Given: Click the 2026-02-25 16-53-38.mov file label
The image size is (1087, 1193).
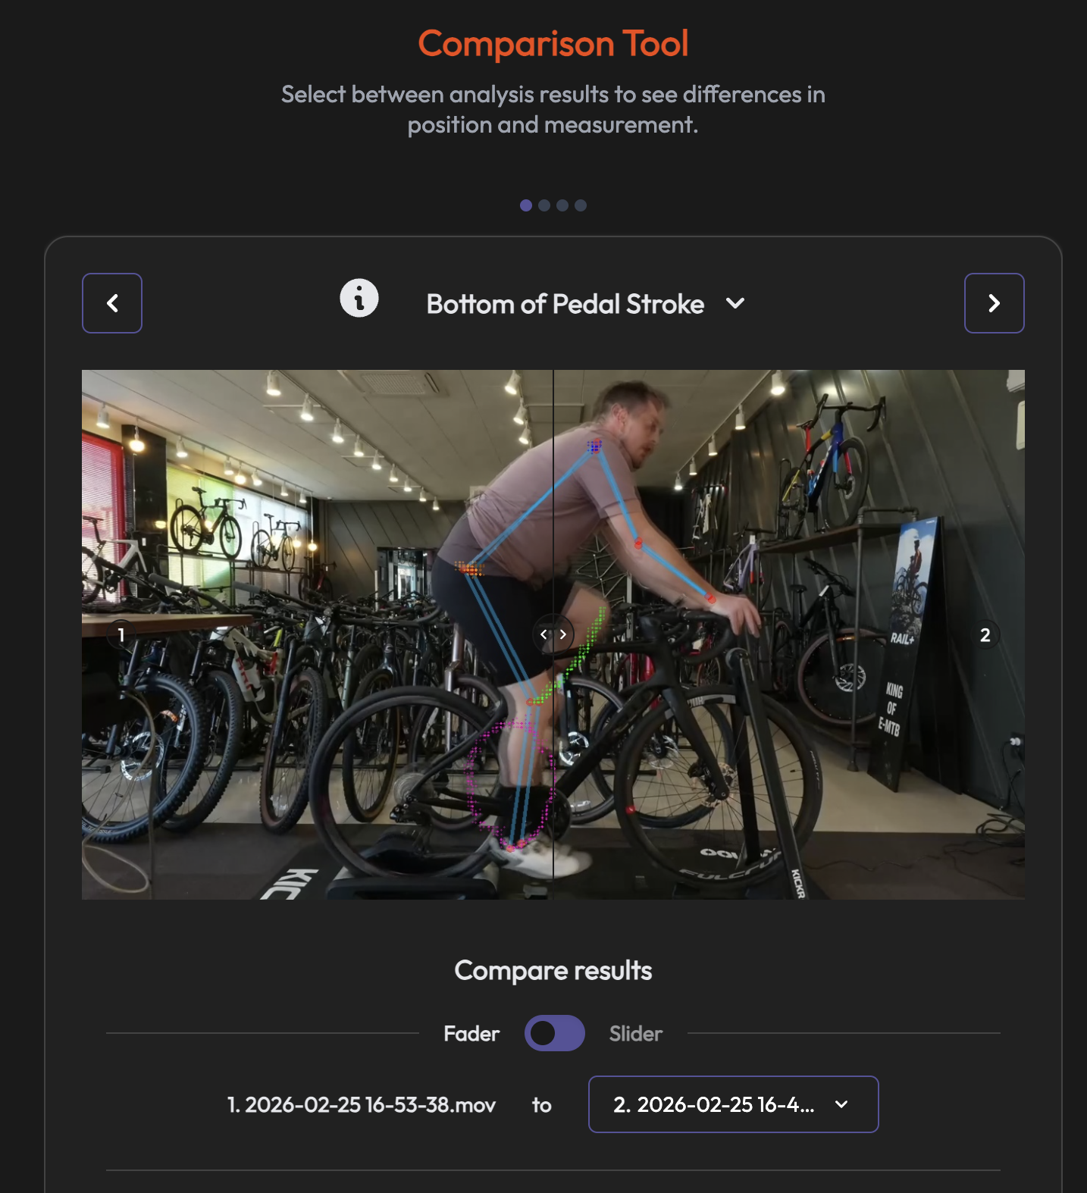Looking at the screenshot, I should 362,1105.
